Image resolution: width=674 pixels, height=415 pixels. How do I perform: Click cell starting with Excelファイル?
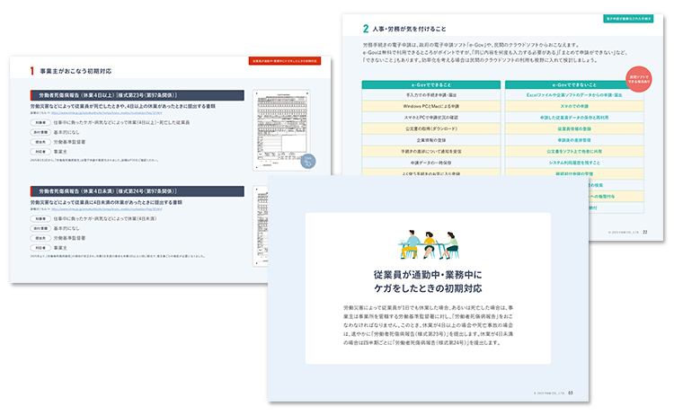574,95
